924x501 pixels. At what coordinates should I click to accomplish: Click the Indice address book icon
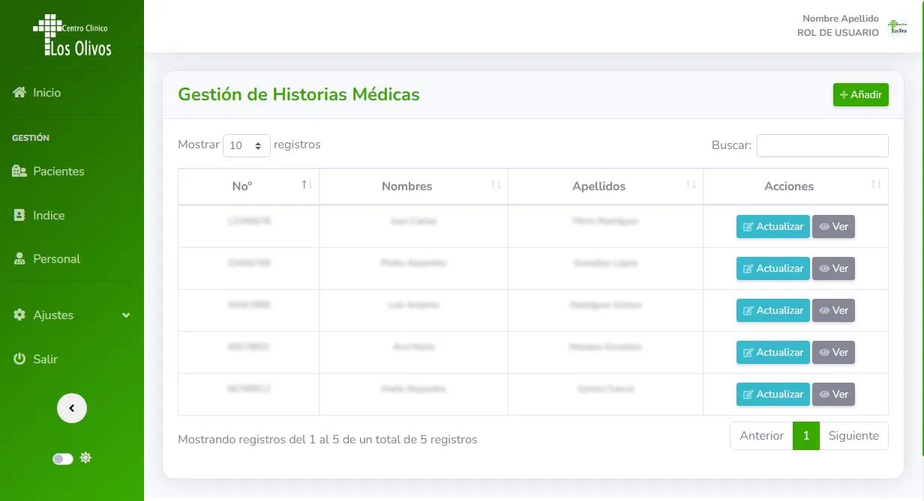point(19,216)
